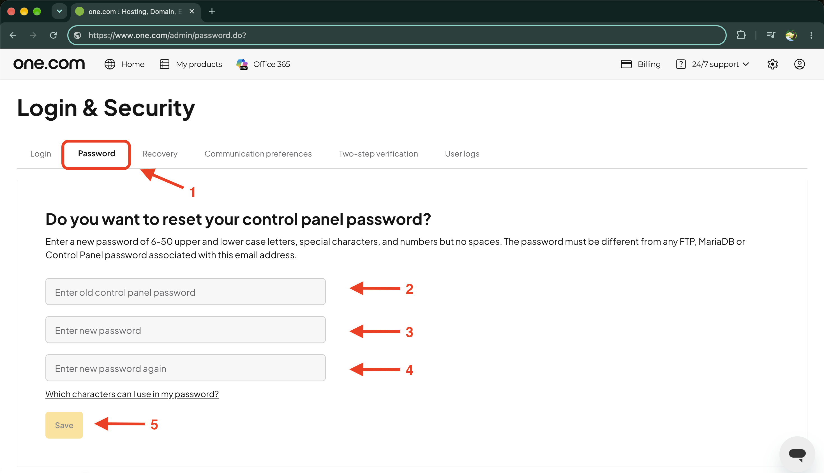
Task: Open the tab search dropdown chevron
Action: 59,11
